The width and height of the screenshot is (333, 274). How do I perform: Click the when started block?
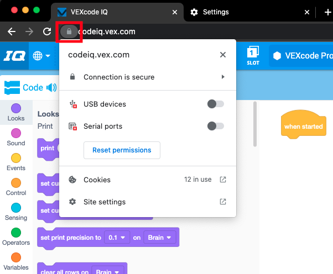(303, 127)
